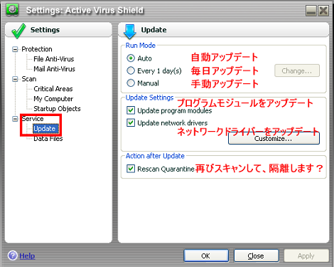Select the Update item under Service
This screenshot has width=334, height=267.
[45, 129]
